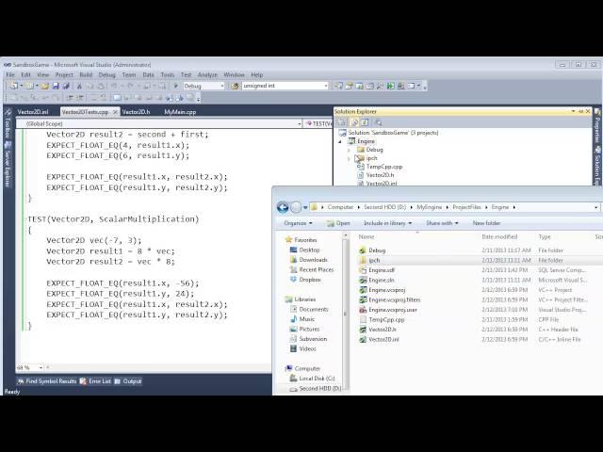
Task: Select Engine.sdf in the file list
Action: [382, 270]
